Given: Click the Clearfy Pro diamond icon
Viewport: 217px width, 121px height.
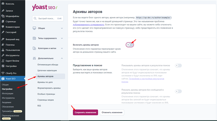Looking at the screenshot, I should (3, 73).
